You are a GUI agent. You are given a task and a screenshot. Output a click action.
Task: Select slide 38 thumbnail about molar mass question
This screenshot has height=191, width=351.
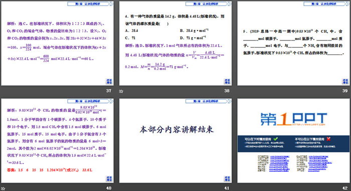[175, 43]
